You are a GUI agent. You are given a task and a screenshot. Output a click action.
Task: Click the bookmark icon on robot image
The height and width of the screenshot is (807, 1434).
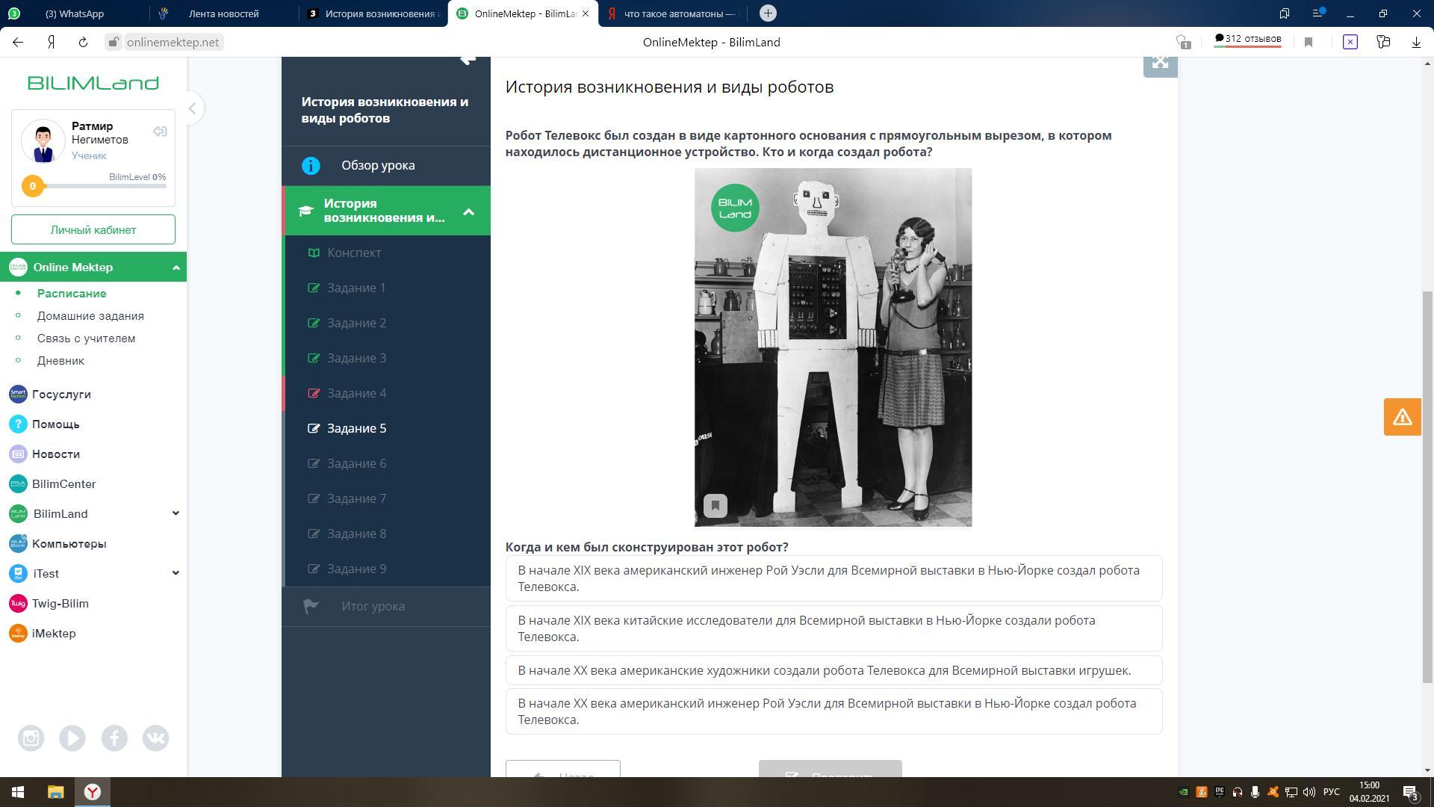pos(715,506)
